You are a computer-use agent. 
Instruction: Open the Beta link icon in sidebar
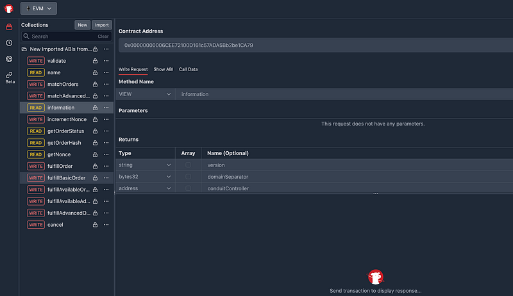[x=9, y=75]
